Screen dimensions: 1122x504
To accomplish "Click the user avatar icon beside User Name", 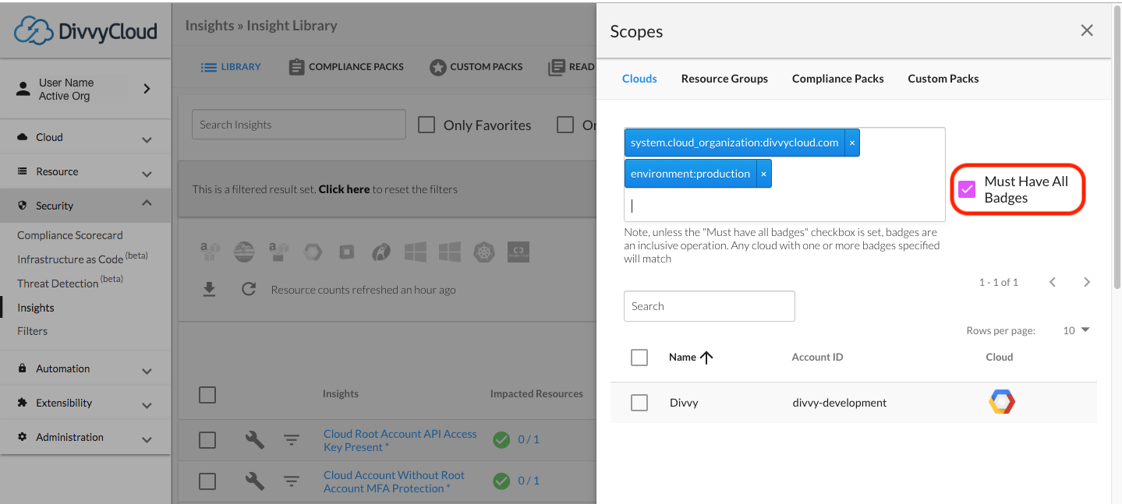I will pyautogui.click(x=23, y=90).
